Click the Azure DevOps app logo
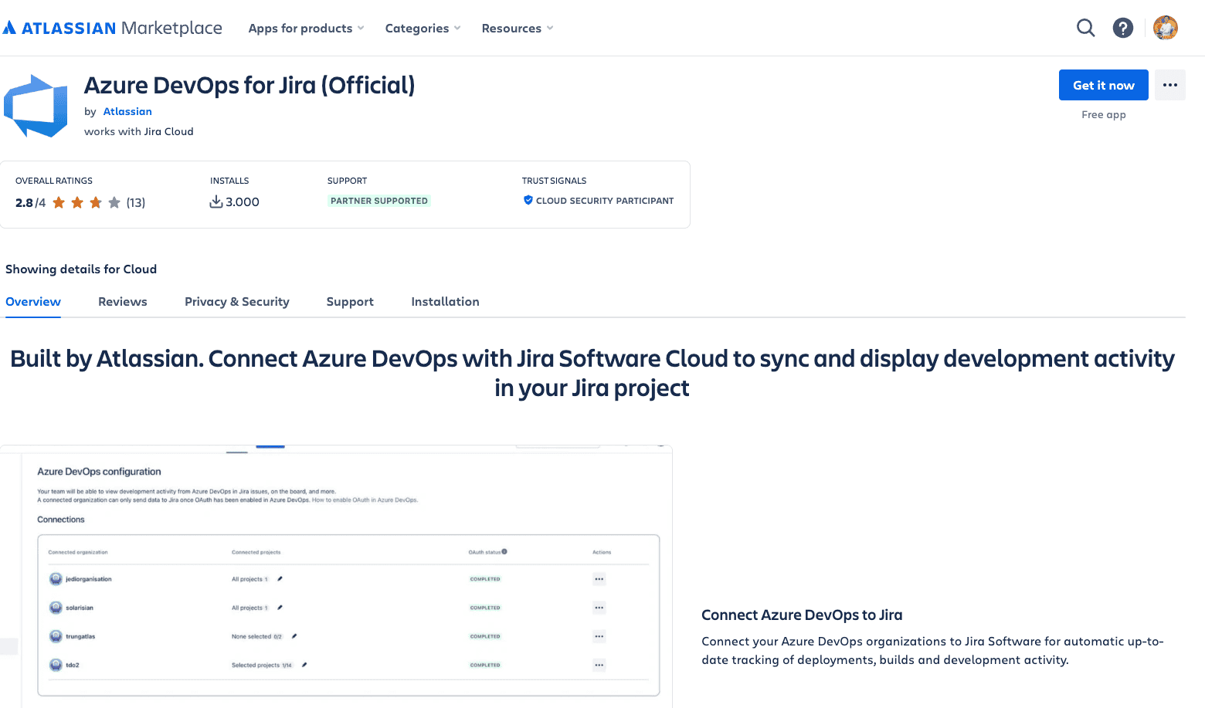The width and height of the screenshot is (1205, 708). coord(36,107)
